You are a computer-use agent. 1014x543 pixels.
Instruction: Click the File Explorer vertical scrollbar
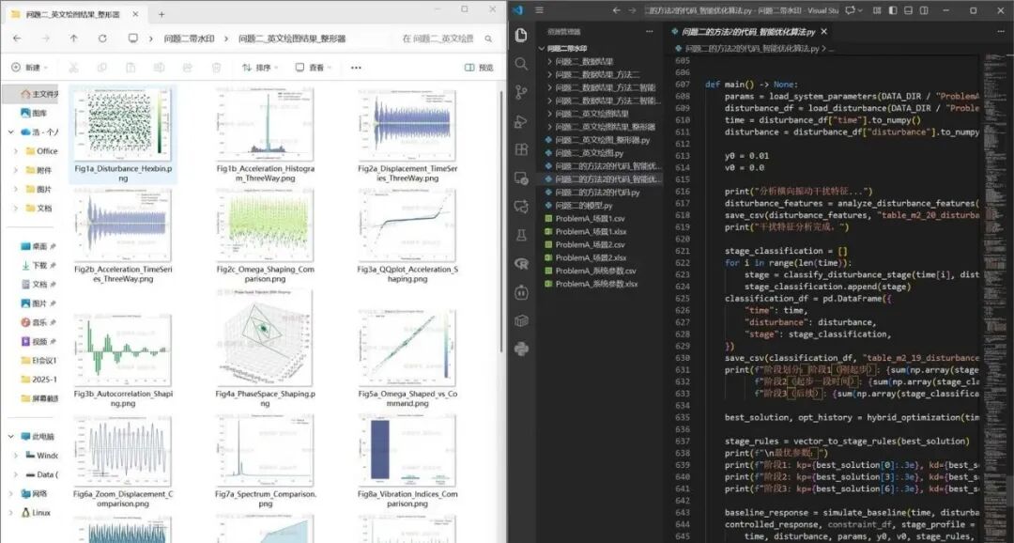click(x=501, y=220)
